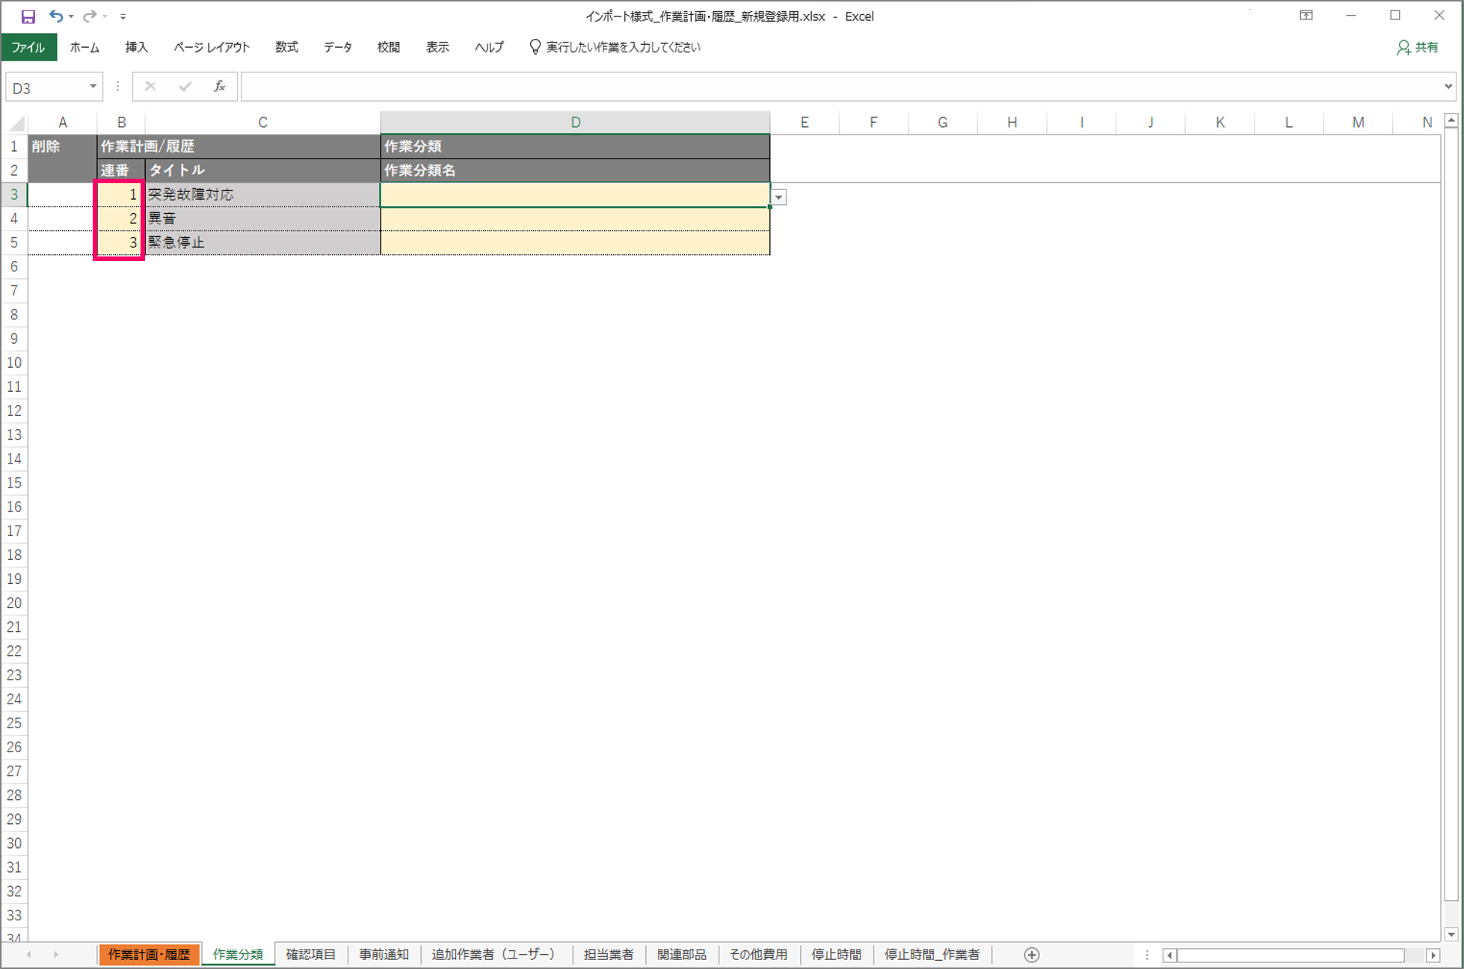The image size is (1464, 969).
Task: Click the 共有 share button
Action: coord(1418,47)
